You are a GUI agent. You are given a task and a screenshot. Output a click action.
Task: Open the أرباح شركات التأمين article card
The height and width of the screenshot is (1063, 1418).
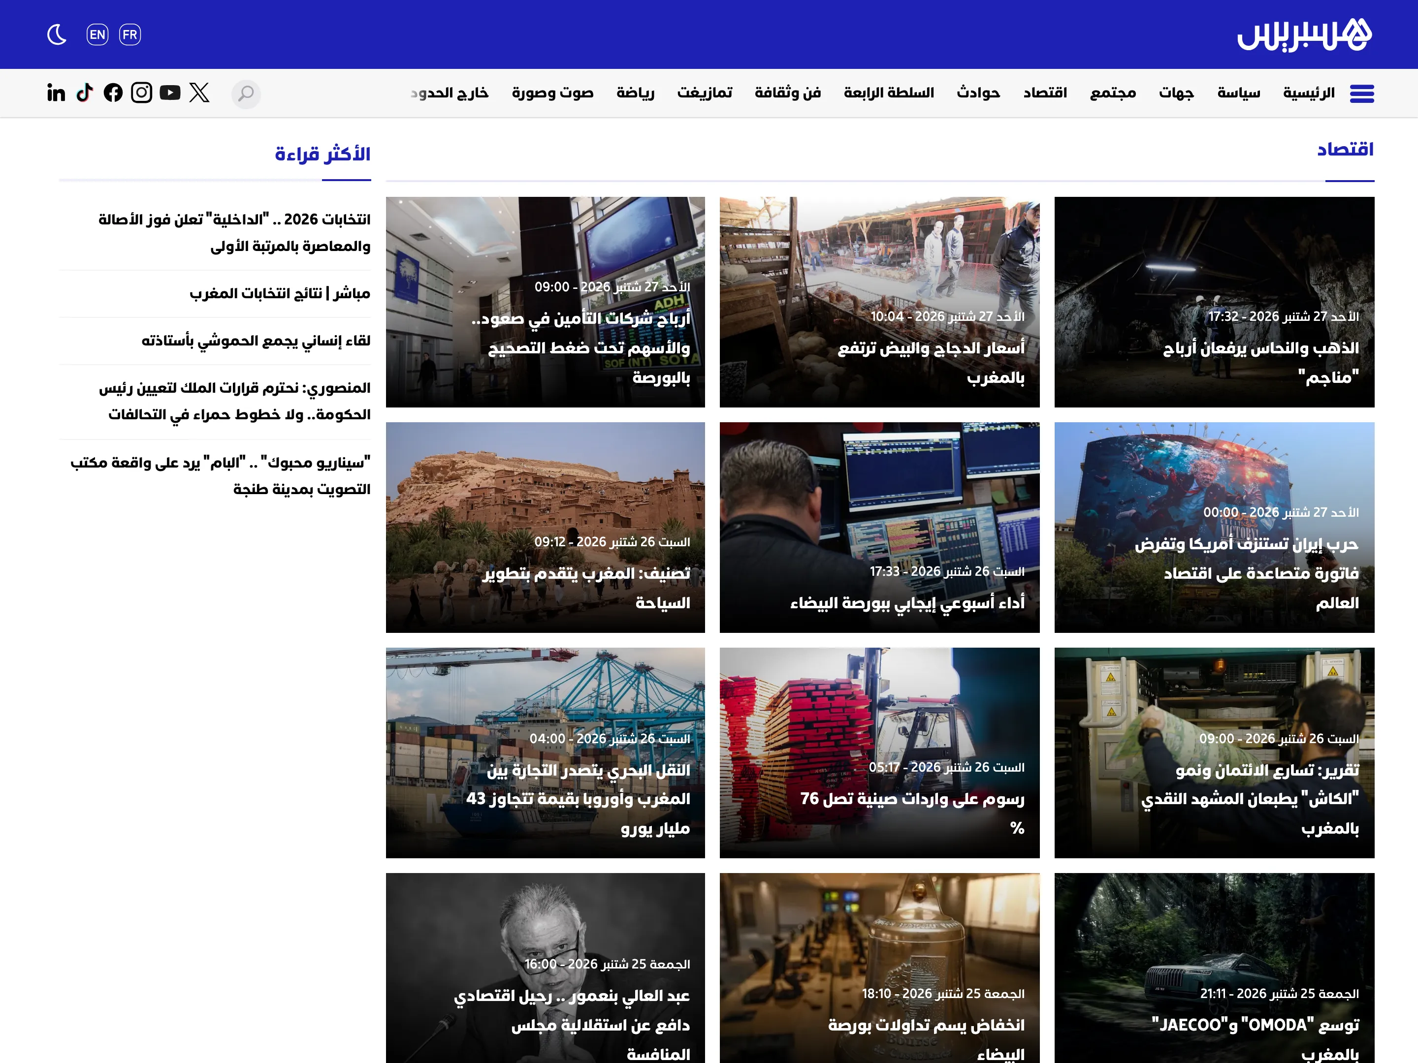(x=546, y=302)
